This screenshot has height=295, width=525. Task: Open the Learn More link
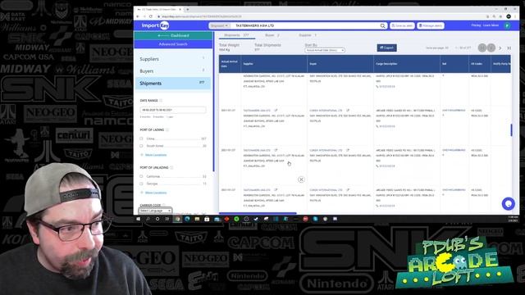coord(491,25)
